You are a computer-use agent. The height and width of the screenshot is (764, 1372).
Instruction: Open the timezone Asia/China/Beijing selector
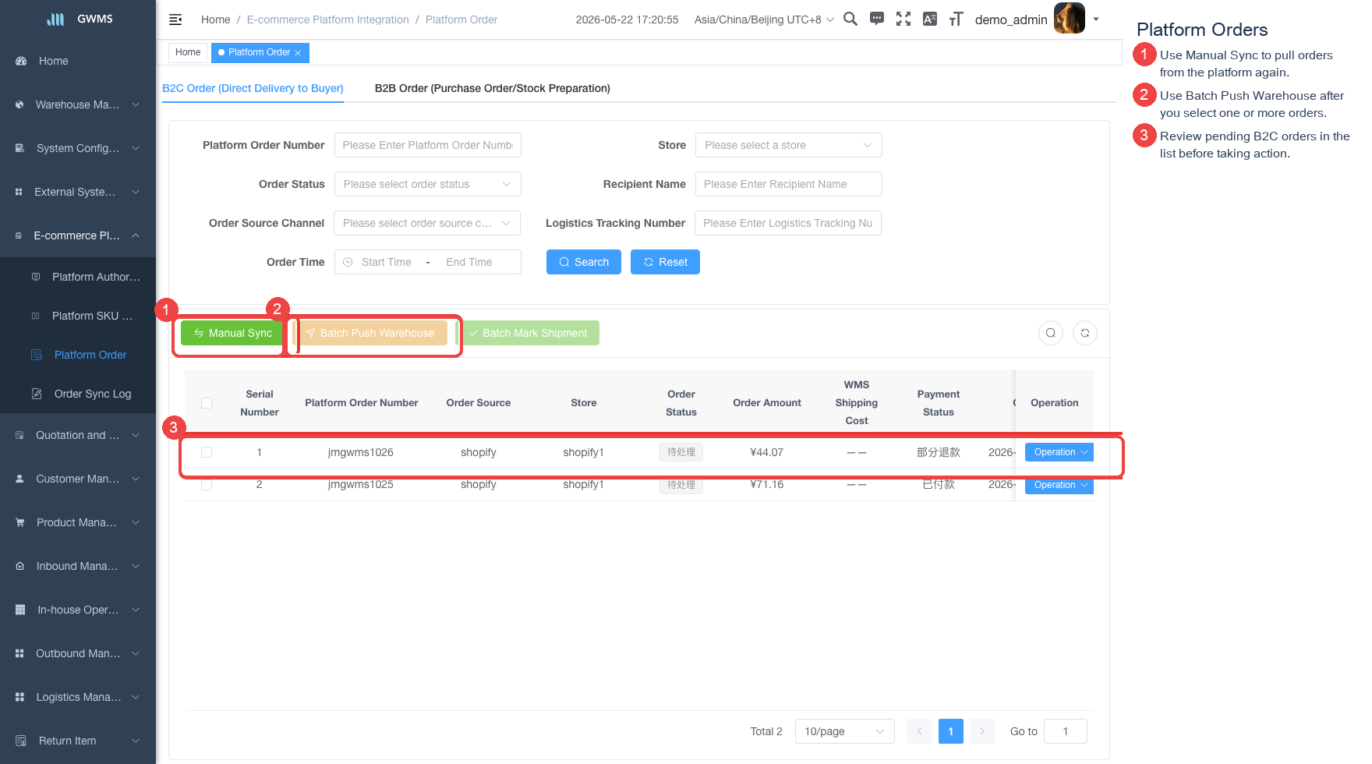764,19
